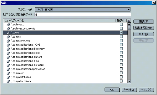Check the subscribe box for fj.comp.applications.dictionary
157x95 pixels.
121,49
